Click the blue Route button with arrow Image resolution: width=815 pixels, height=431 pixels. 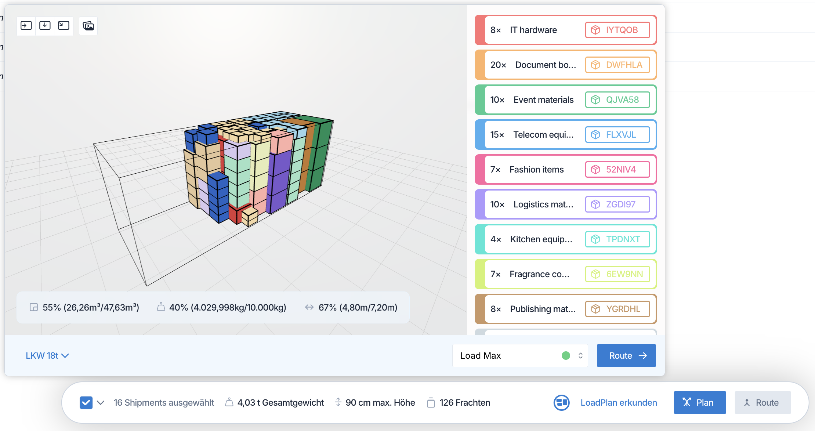coord(626,355)
